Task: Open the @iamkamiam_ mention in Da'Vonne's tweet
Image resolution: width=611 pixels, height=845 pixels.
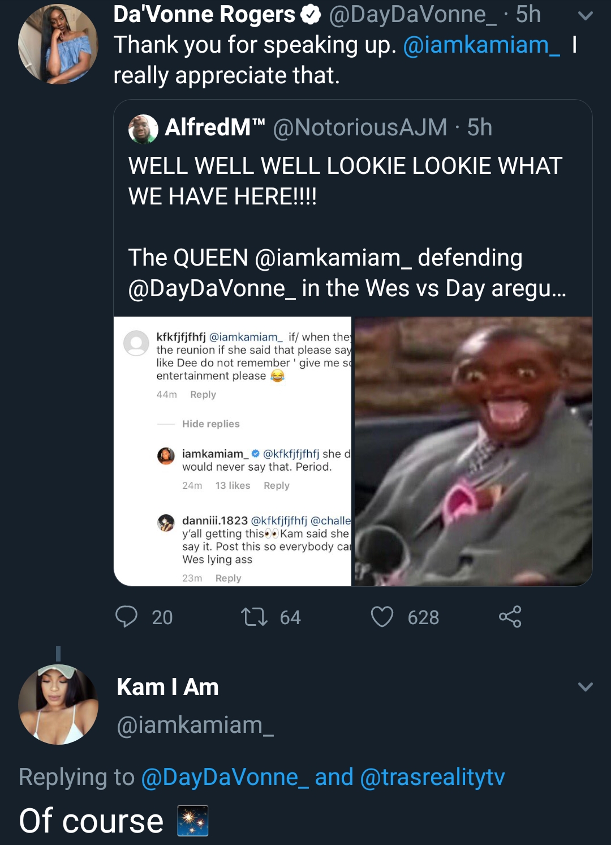Action: click(x=481, y=45)
